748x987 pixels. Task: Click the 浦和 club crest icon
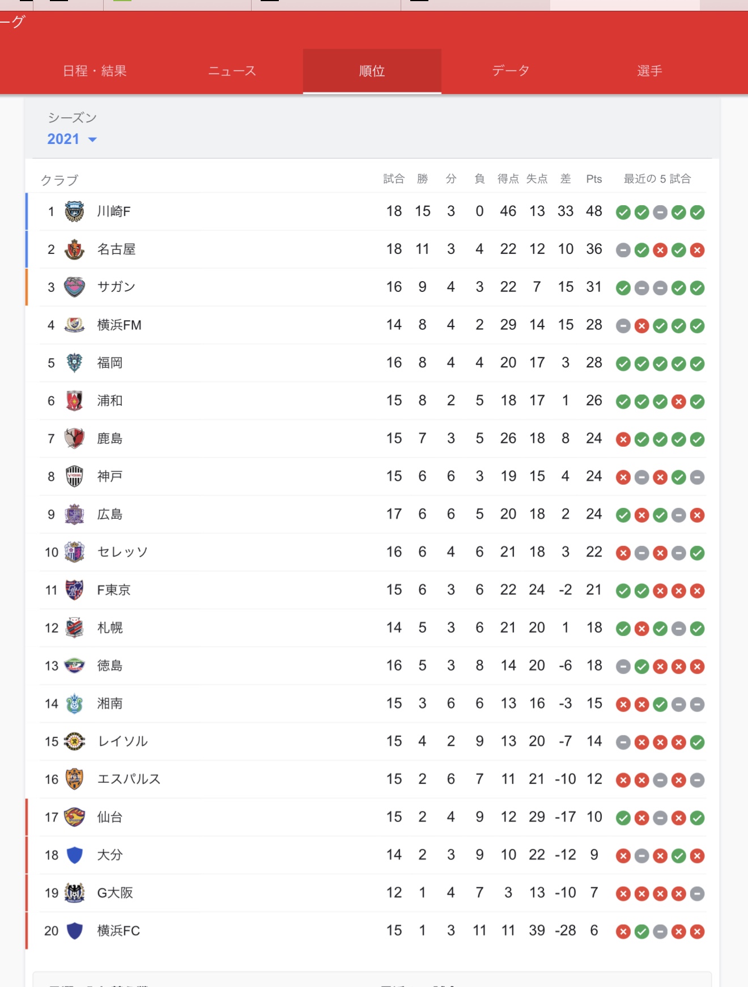click(74, 401)
